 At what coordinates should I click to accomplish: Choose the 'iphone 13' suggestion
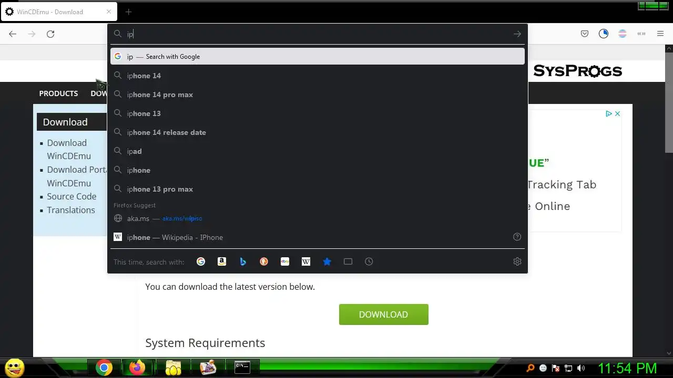tap(318, 113)
